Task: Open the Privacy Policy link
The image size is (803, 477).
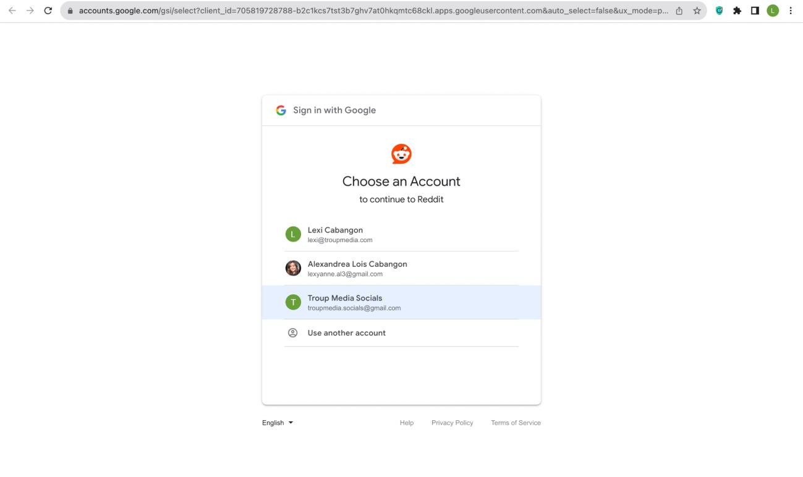Action: pos(452,423)
